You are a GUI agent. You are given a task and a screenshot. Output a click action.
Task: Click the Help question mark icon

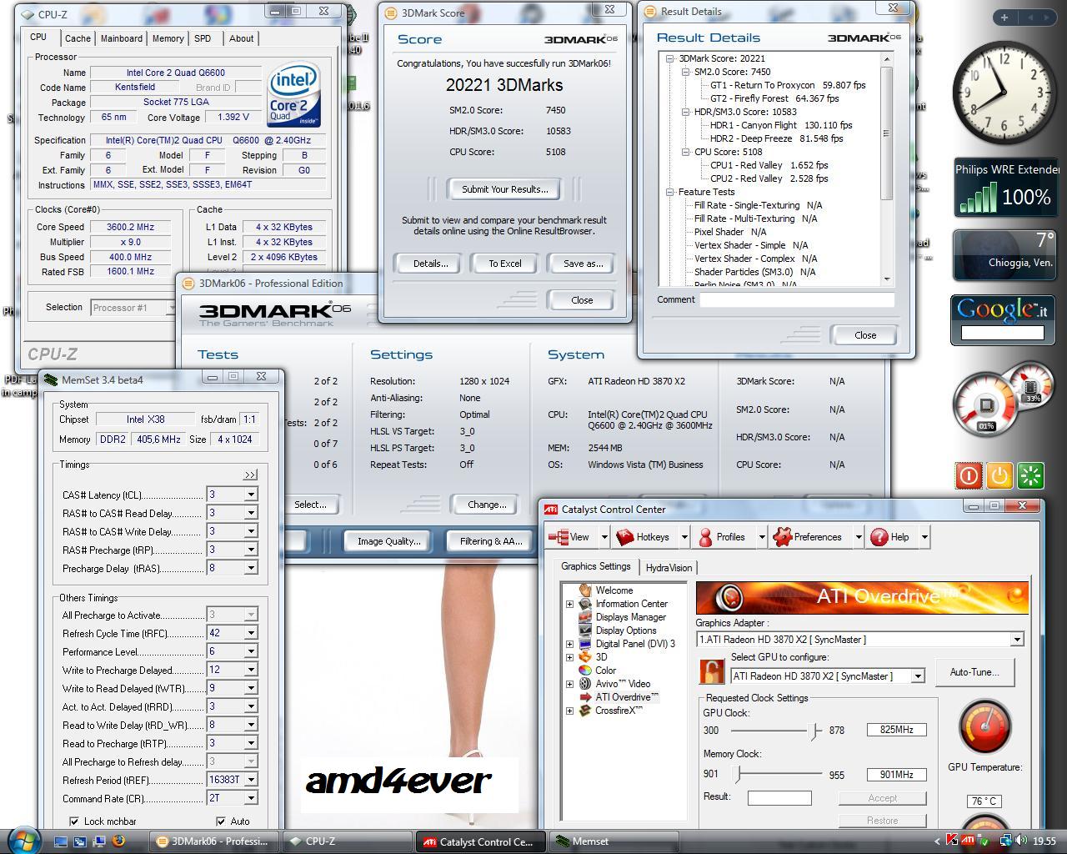(879, 537)
